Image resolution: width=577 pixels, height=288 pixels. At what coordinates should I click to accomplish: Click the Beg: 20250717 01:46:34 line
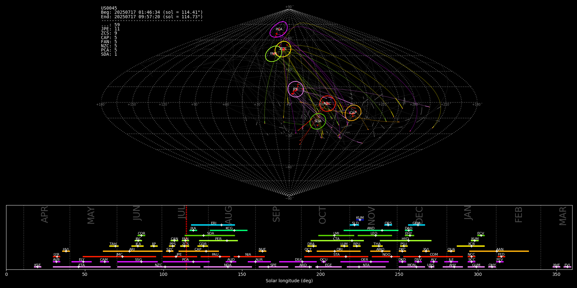(152, 12)
